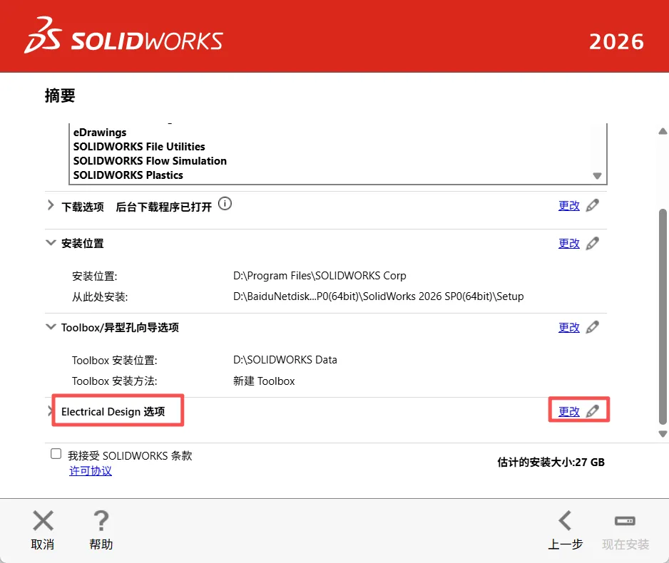The height and width of the screenshot is (563, 669).
Task: Click the 3DS SOLIDWORKS logo
Action: pyautogui.click(x=123, y=36)
